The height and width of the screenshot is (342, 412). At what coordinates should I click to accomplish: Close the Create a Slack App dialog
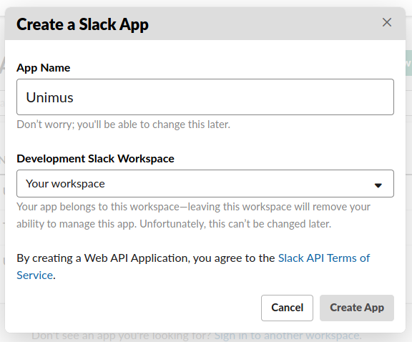387,22
